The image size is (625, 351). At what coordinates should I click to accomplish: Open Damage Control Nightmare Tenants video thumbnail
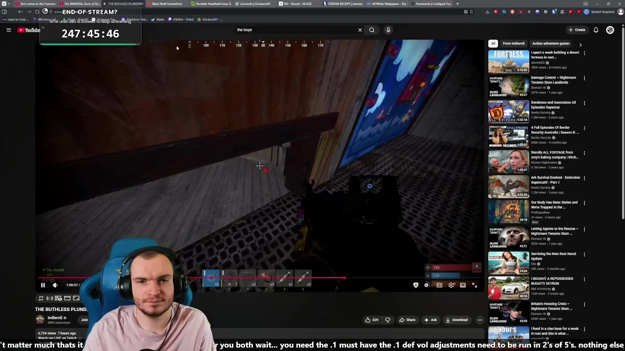point(508,87)
